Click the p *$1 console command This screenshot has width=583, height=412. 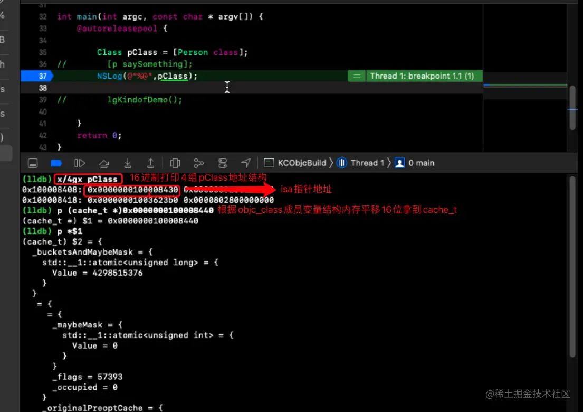(x=70, y=231)
